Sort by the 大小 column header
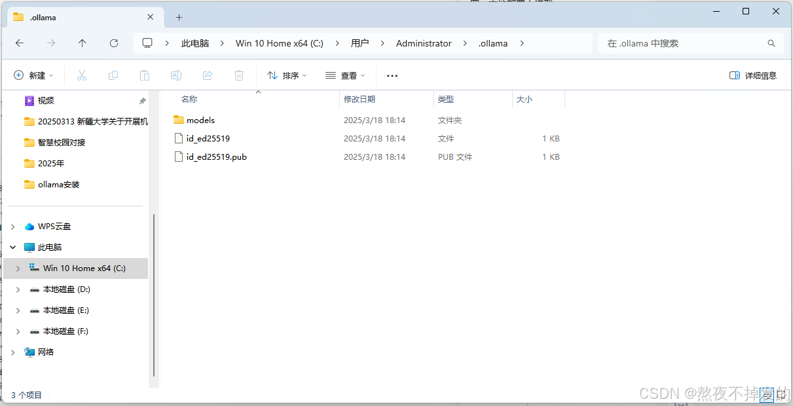 pyautogui.click(x=525, y=100)
